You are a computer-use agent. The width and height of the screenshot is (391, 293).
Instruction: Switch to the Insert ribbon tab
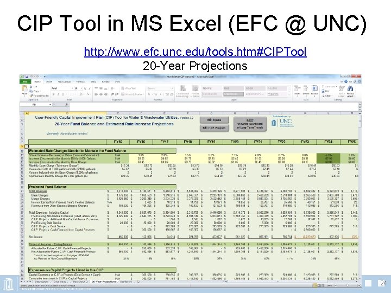[x=49, y=81]
